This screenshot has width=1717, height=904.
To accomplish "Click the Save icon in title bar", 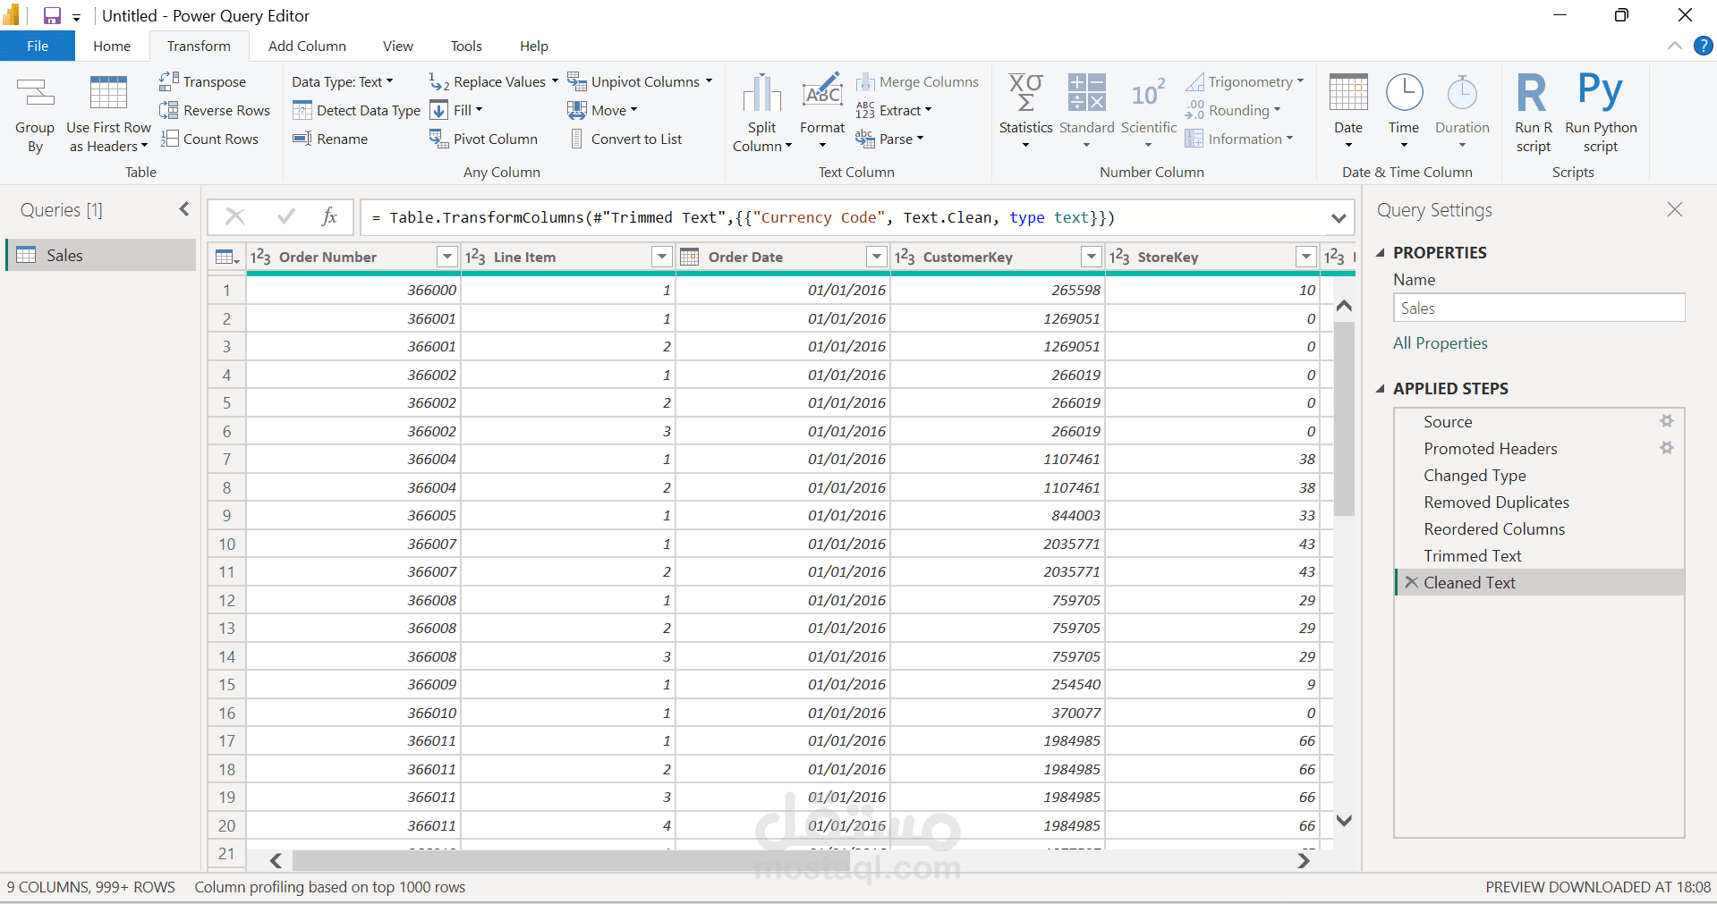I will pyautogui.click(x=52, y=15).
